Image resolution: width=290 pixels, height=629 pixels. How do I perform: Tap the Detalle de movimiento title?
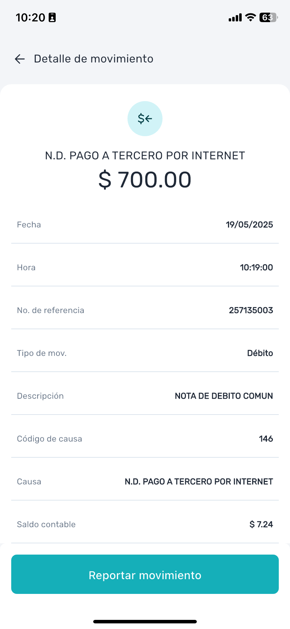click(94, 59)
